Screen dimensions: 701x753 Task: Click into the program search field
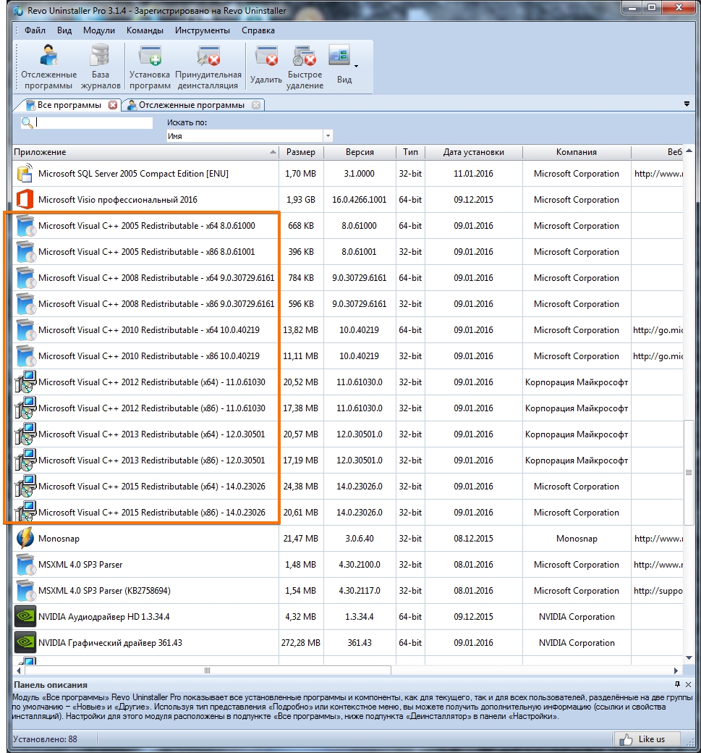click(x=94, y=123)
